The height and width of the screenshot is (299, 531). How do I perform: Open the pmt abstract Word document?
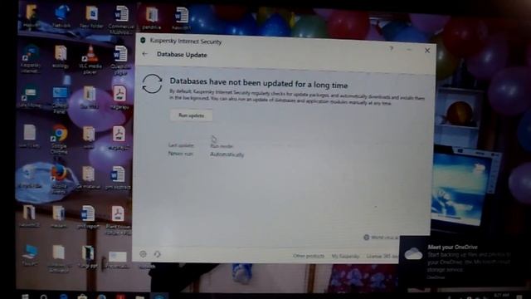tap(118, 177)
